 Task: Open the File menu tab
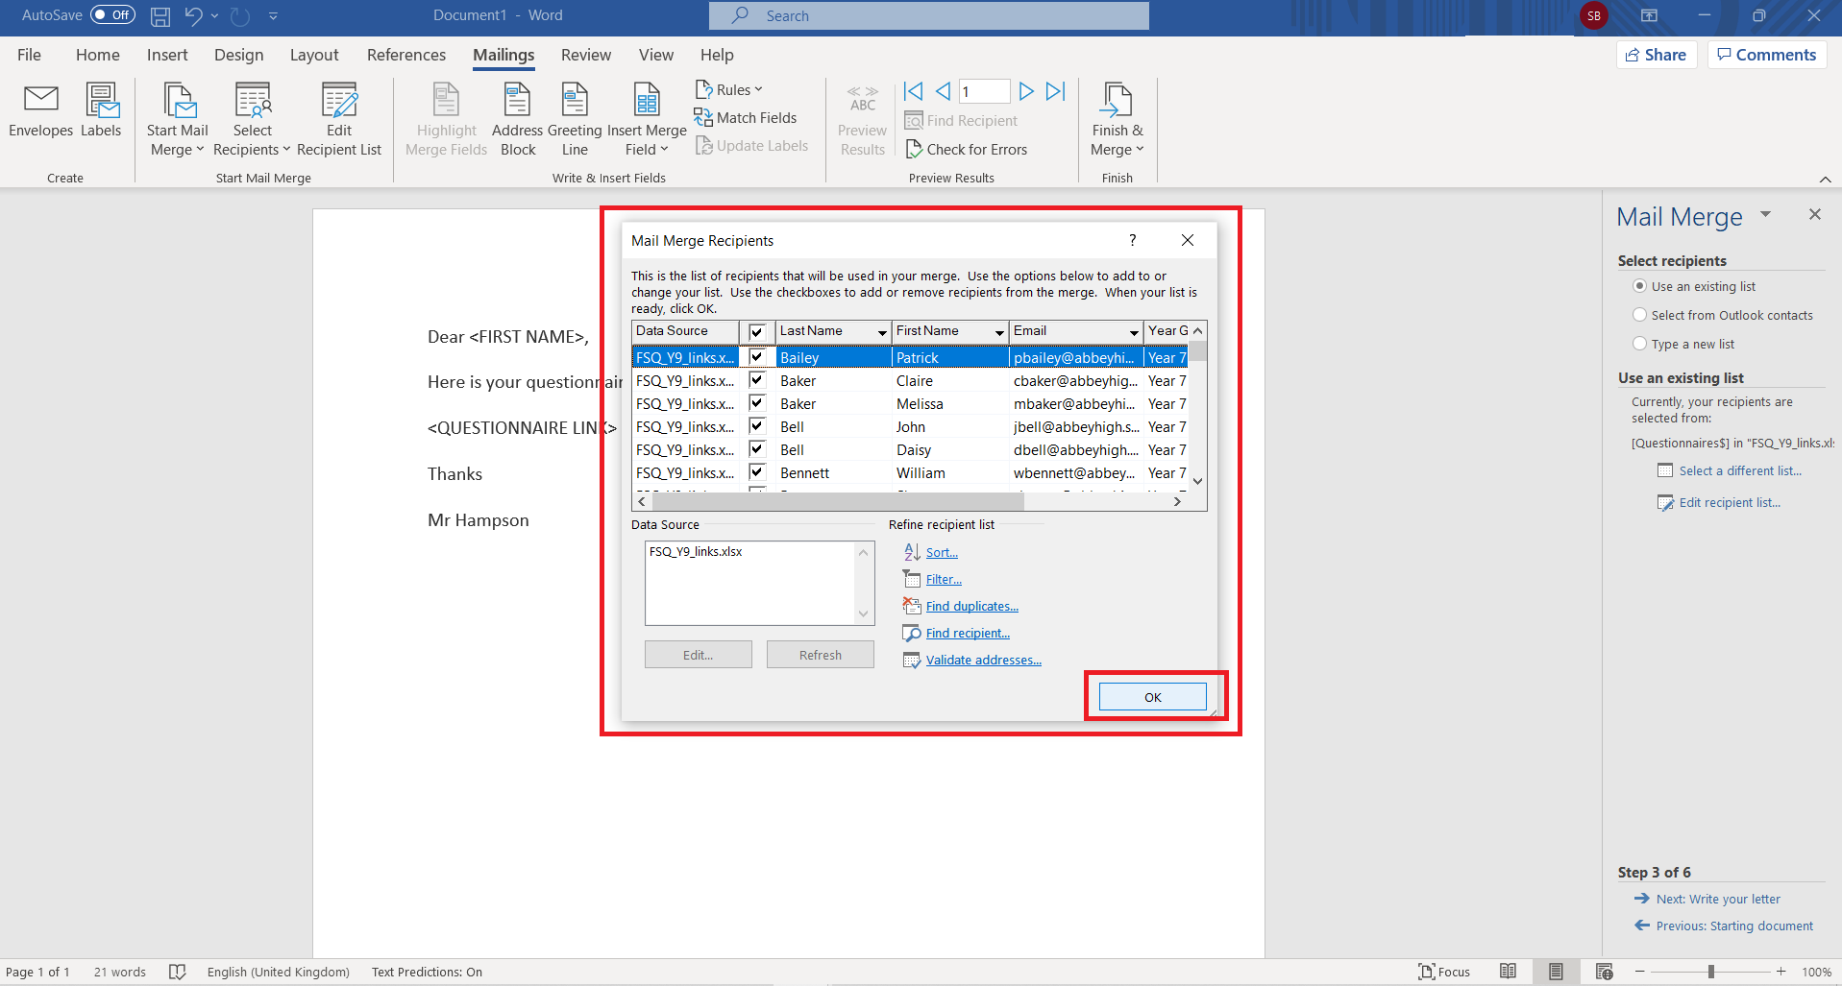pos(29,55)
